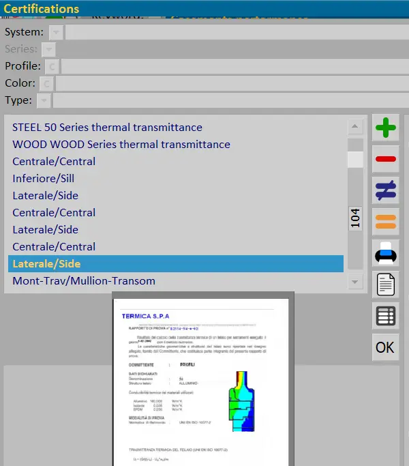Open the System dropdown arrow
The height and width of the screenshot is (466, 409).
click(56, 32)
